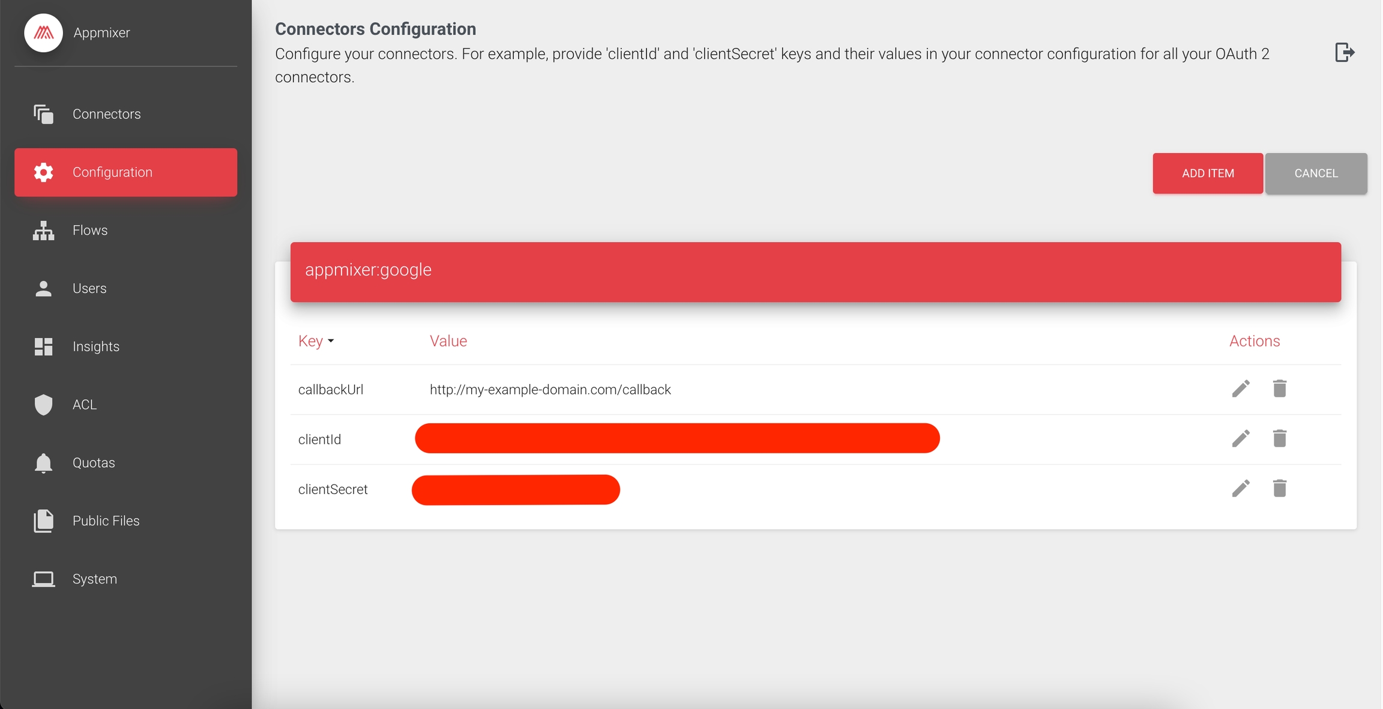Open the Users page in sidebar

tap(89, 289)
